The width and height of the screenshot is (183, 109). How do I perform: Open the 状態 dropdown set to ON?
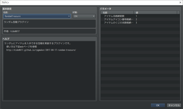tap(84, 16)
